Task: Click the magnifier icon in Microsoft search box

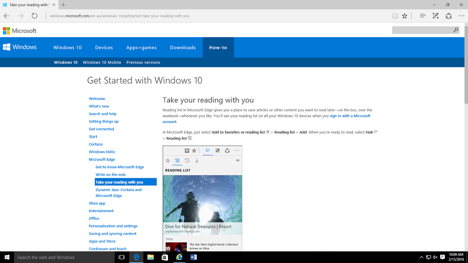Action: point(456,30)
